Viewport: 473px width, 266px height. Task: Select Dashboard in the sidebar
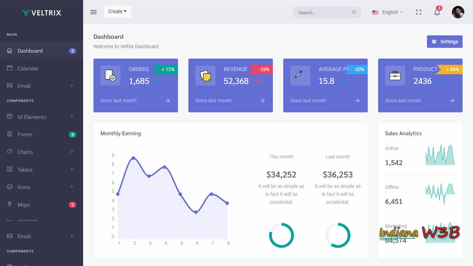[30, 51]
